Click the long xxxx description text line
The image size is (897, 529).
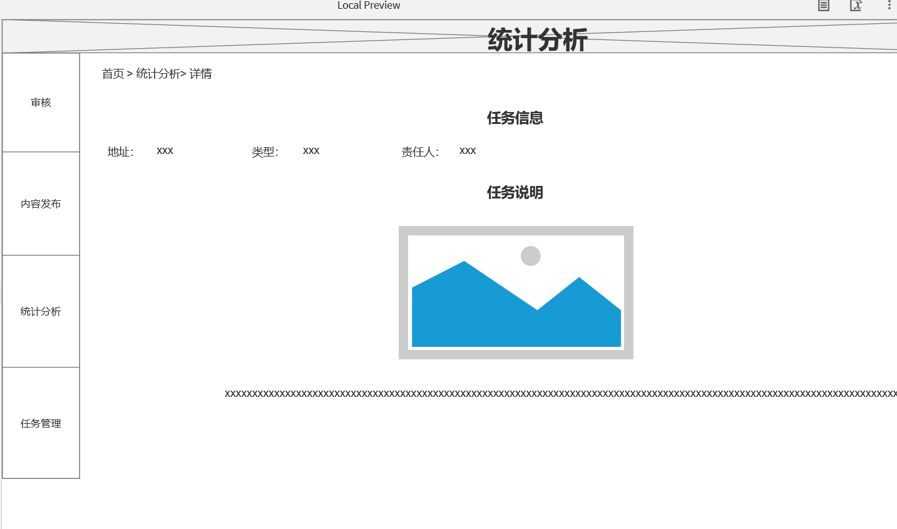click(561, 394)
